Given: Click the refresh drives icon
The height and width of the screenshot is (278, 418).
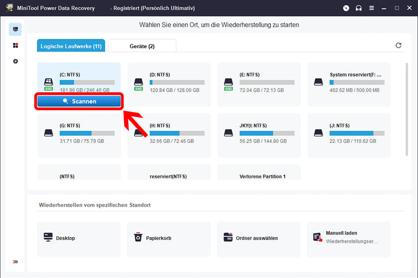Looking at the screenshot, I should point(398,46).
